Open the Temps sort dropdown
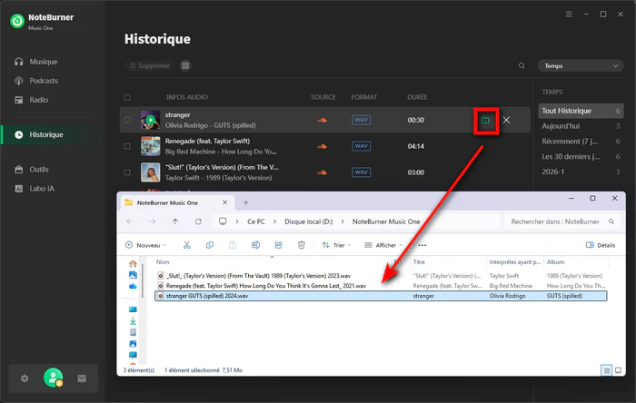The height and width of the screenshot is (403, 636). pyautogui.click(x=576, y=66)
